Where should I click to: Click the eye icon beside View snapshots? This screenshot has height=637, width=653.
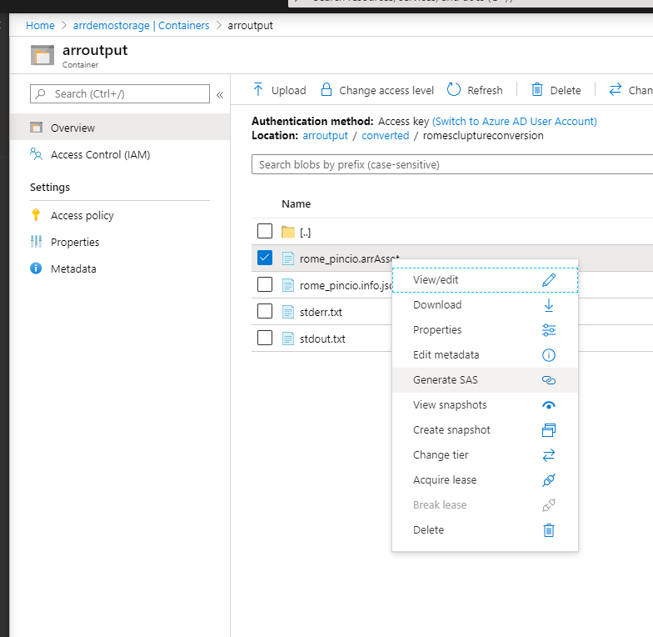tap(549, 405)
